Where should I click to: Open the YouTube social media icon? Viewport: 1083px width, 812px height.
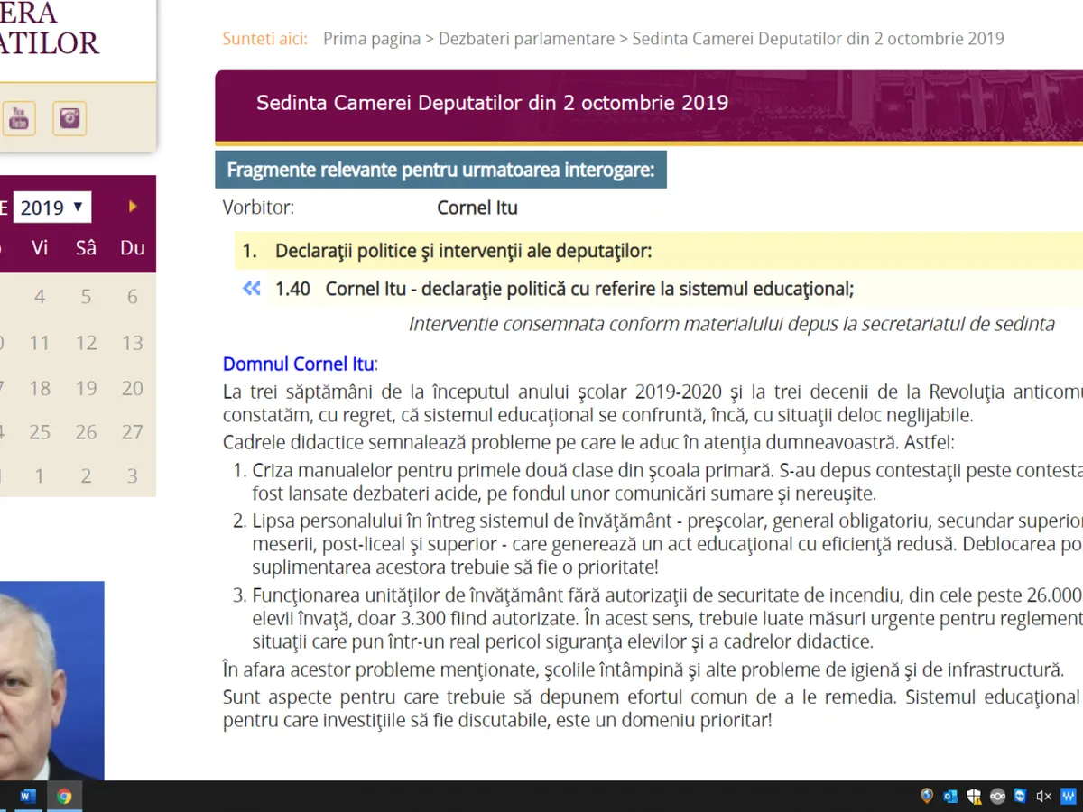[x=18, y=118]
